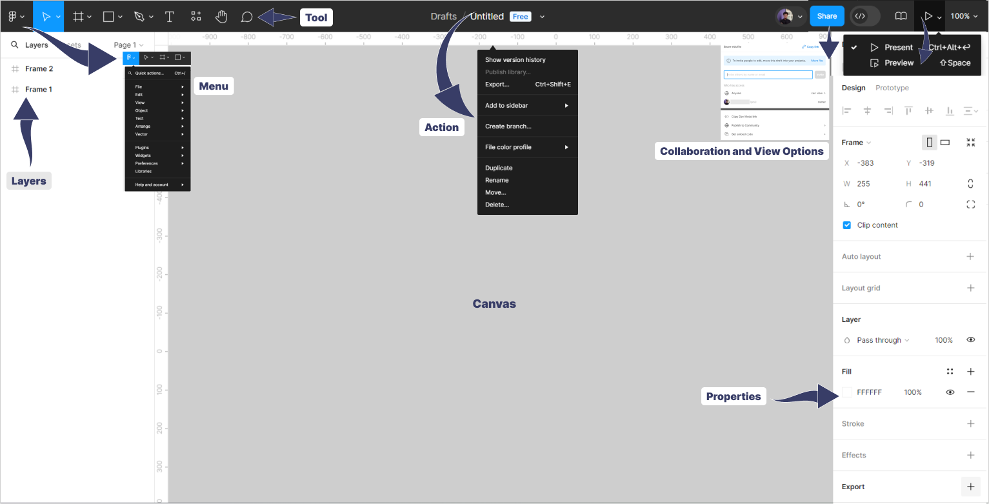Click the Present option
The height and width of the screenshot is (504, 989).
click(x=899, y=47)
